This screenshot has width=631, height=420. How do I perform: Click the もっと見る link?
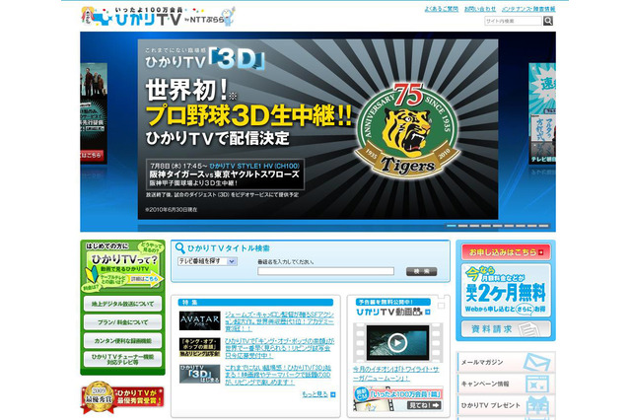315,394
